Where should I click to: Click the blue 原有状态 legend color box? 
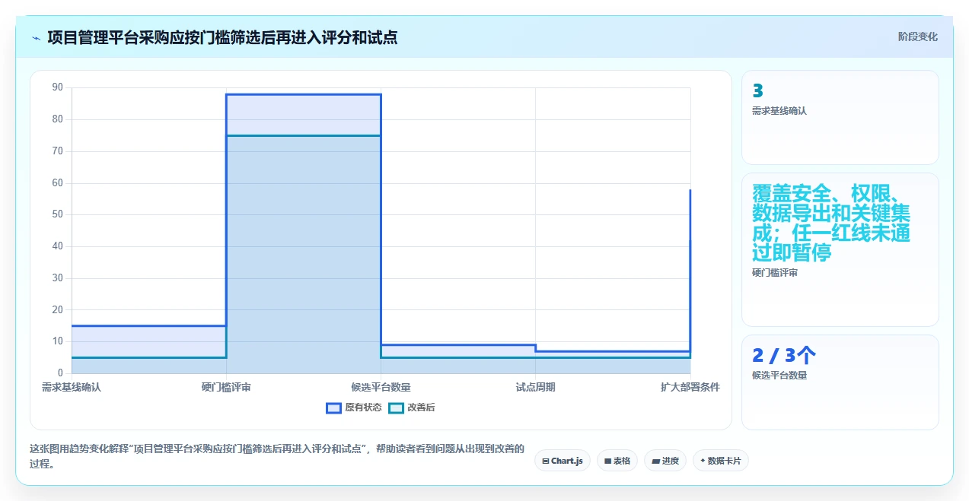click(333, 407)
